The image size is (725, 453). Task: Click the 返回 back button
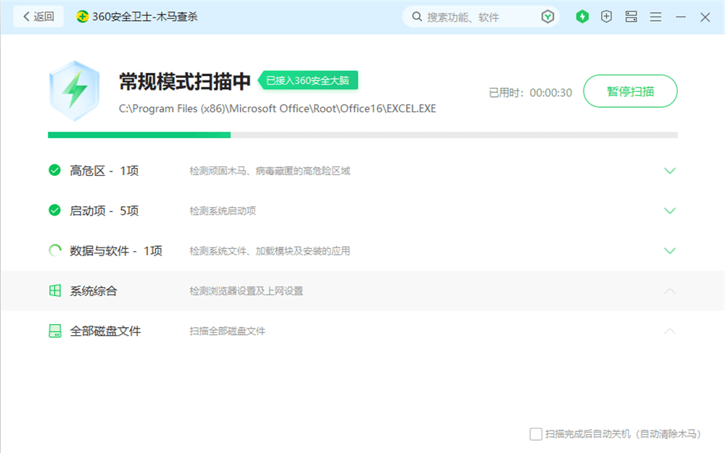38,17
